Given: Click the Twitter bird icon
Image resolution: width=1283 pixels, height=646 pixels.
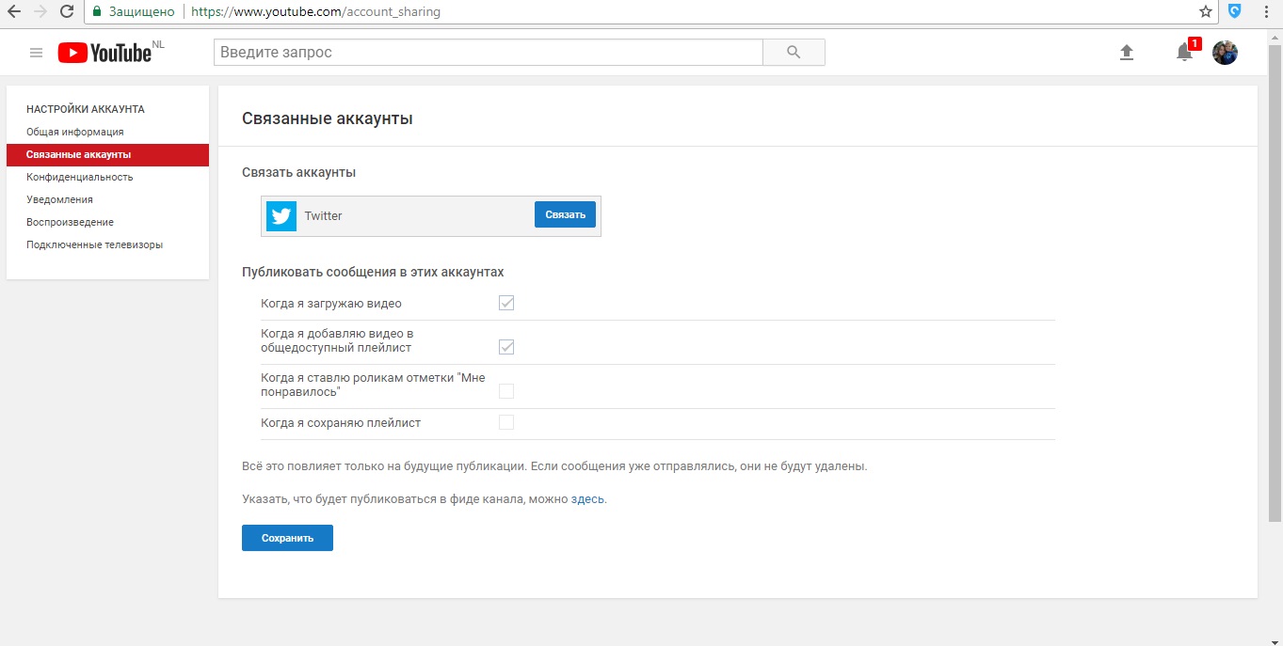Looking at the screenshot, I should (281, 215).
